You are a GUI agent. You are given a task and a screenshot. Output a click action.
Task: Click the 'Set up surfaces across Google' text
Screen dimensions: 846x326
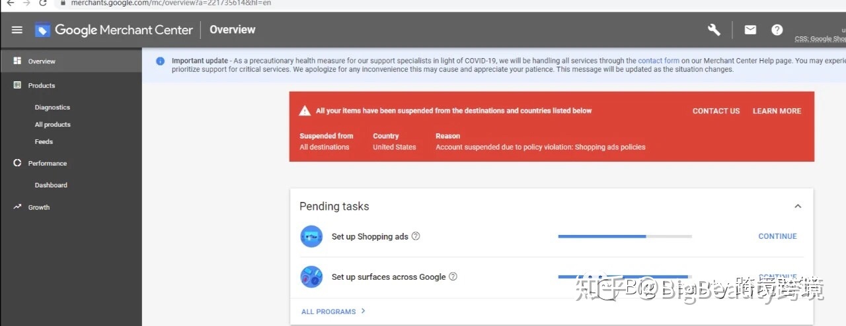coord(389,277)
